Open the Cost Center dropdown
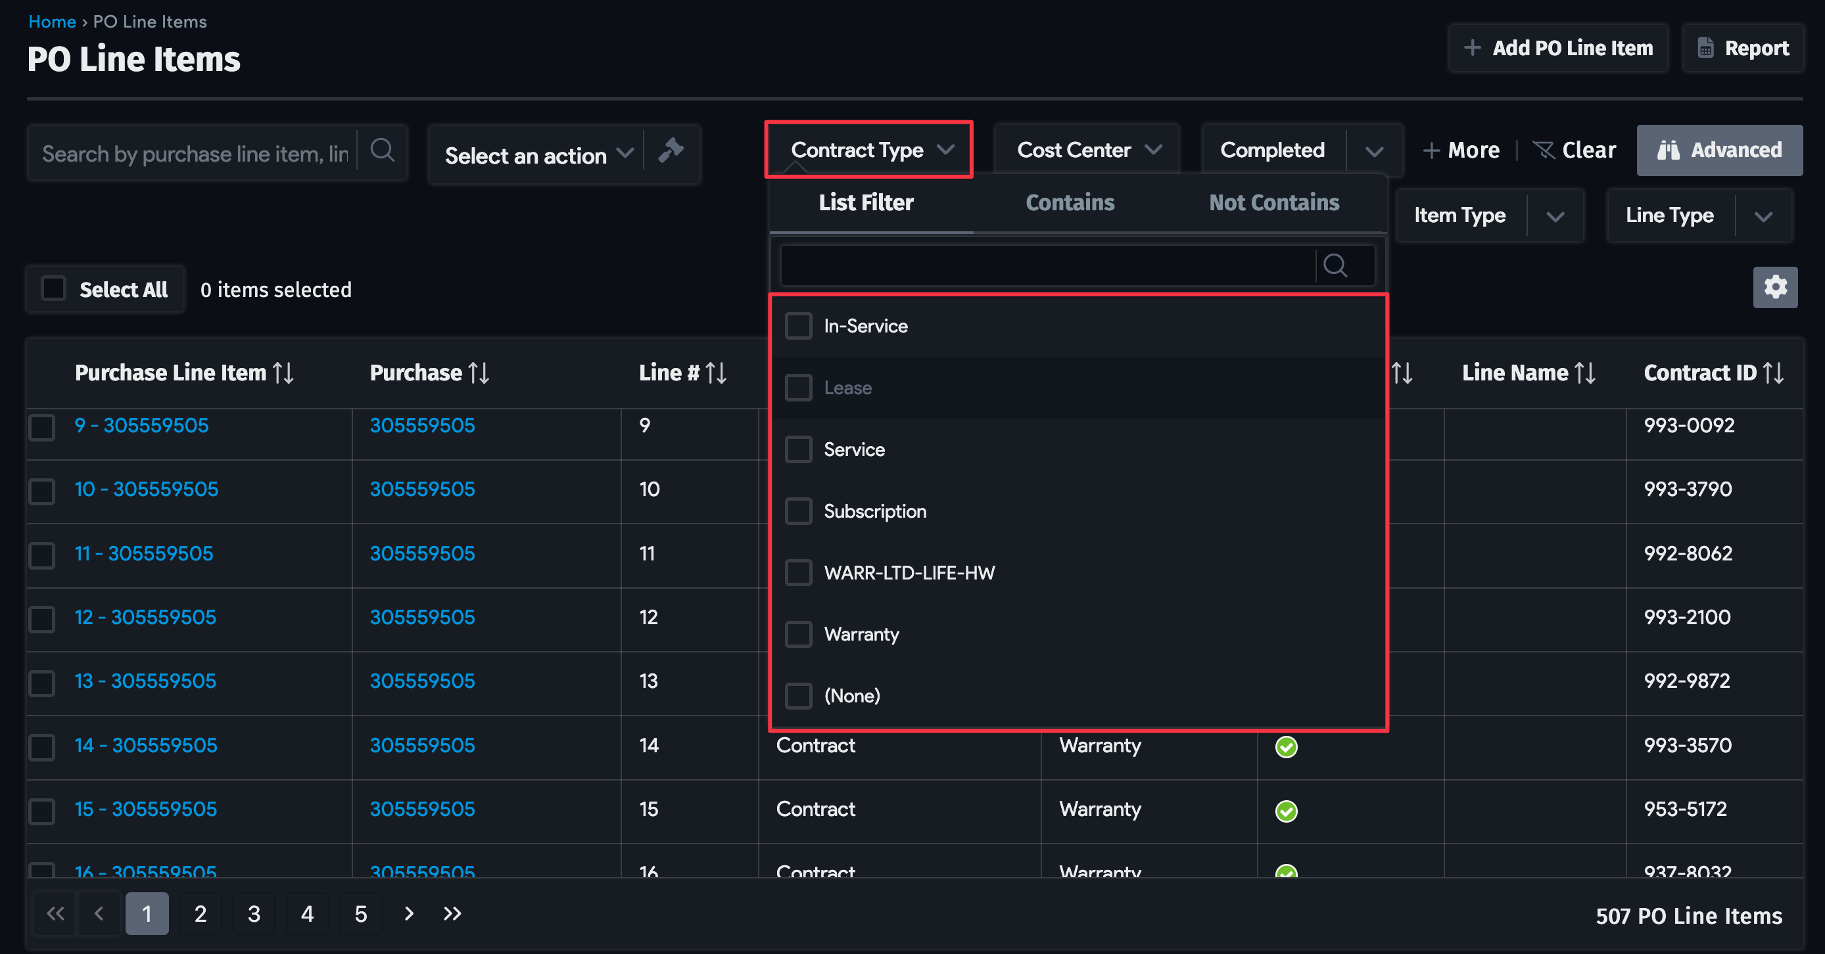This screenshot has height=954, width=1825. 1086,149
